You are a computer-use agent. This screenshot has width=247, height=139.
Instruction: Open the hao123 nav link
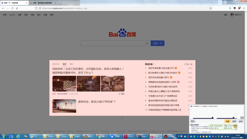click(12, 15)
